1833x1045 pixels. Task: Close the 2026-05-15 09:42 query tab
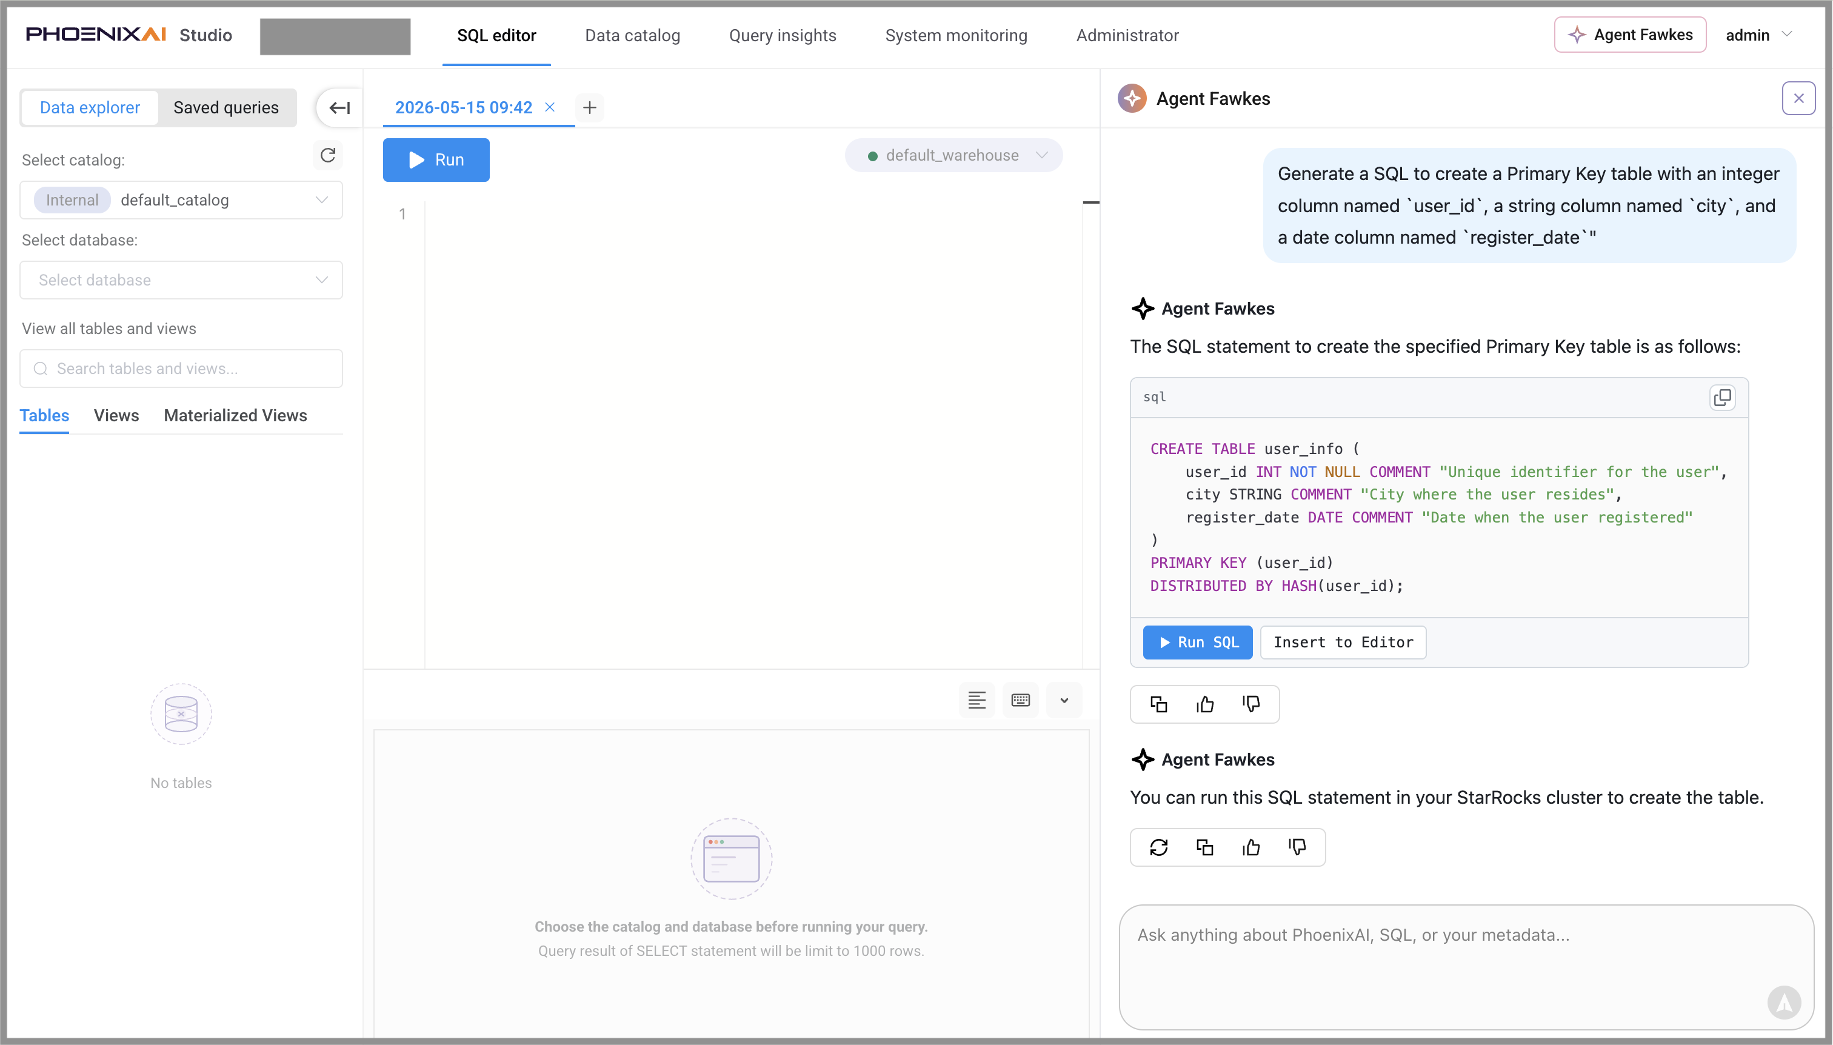550,107
